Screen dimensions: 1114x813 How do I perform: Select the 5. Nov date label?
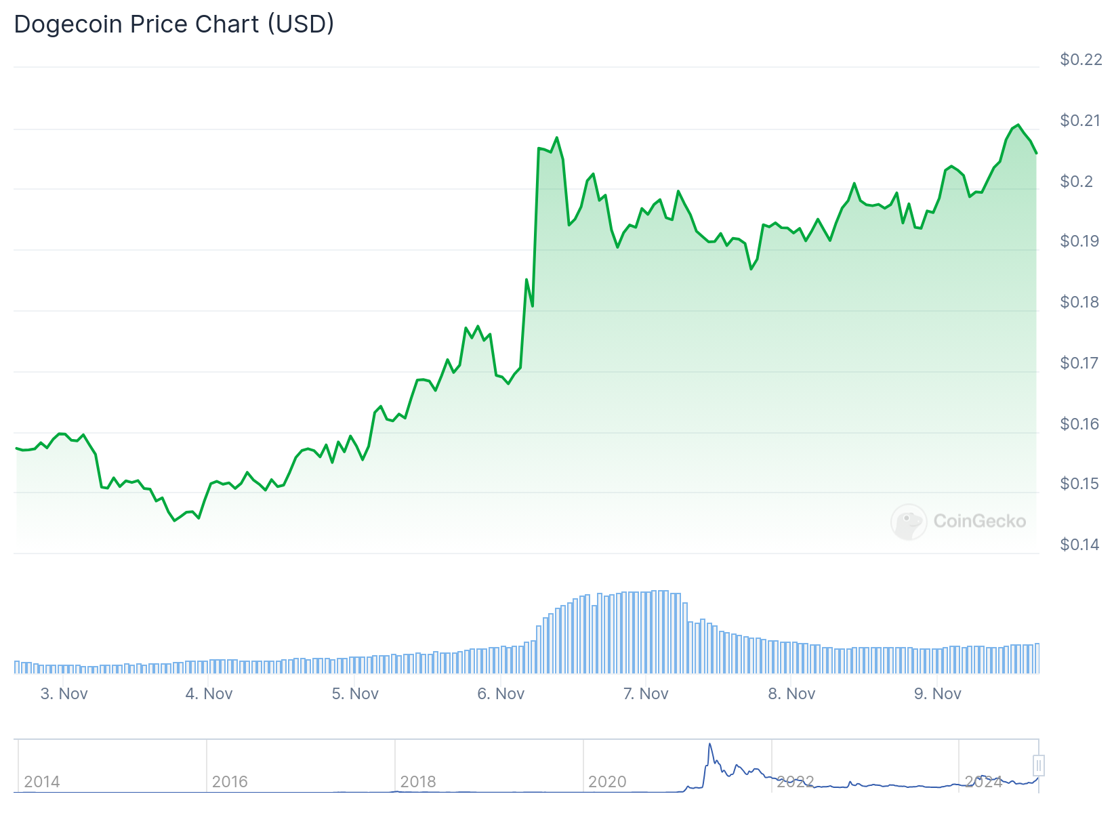pos(355,694)
